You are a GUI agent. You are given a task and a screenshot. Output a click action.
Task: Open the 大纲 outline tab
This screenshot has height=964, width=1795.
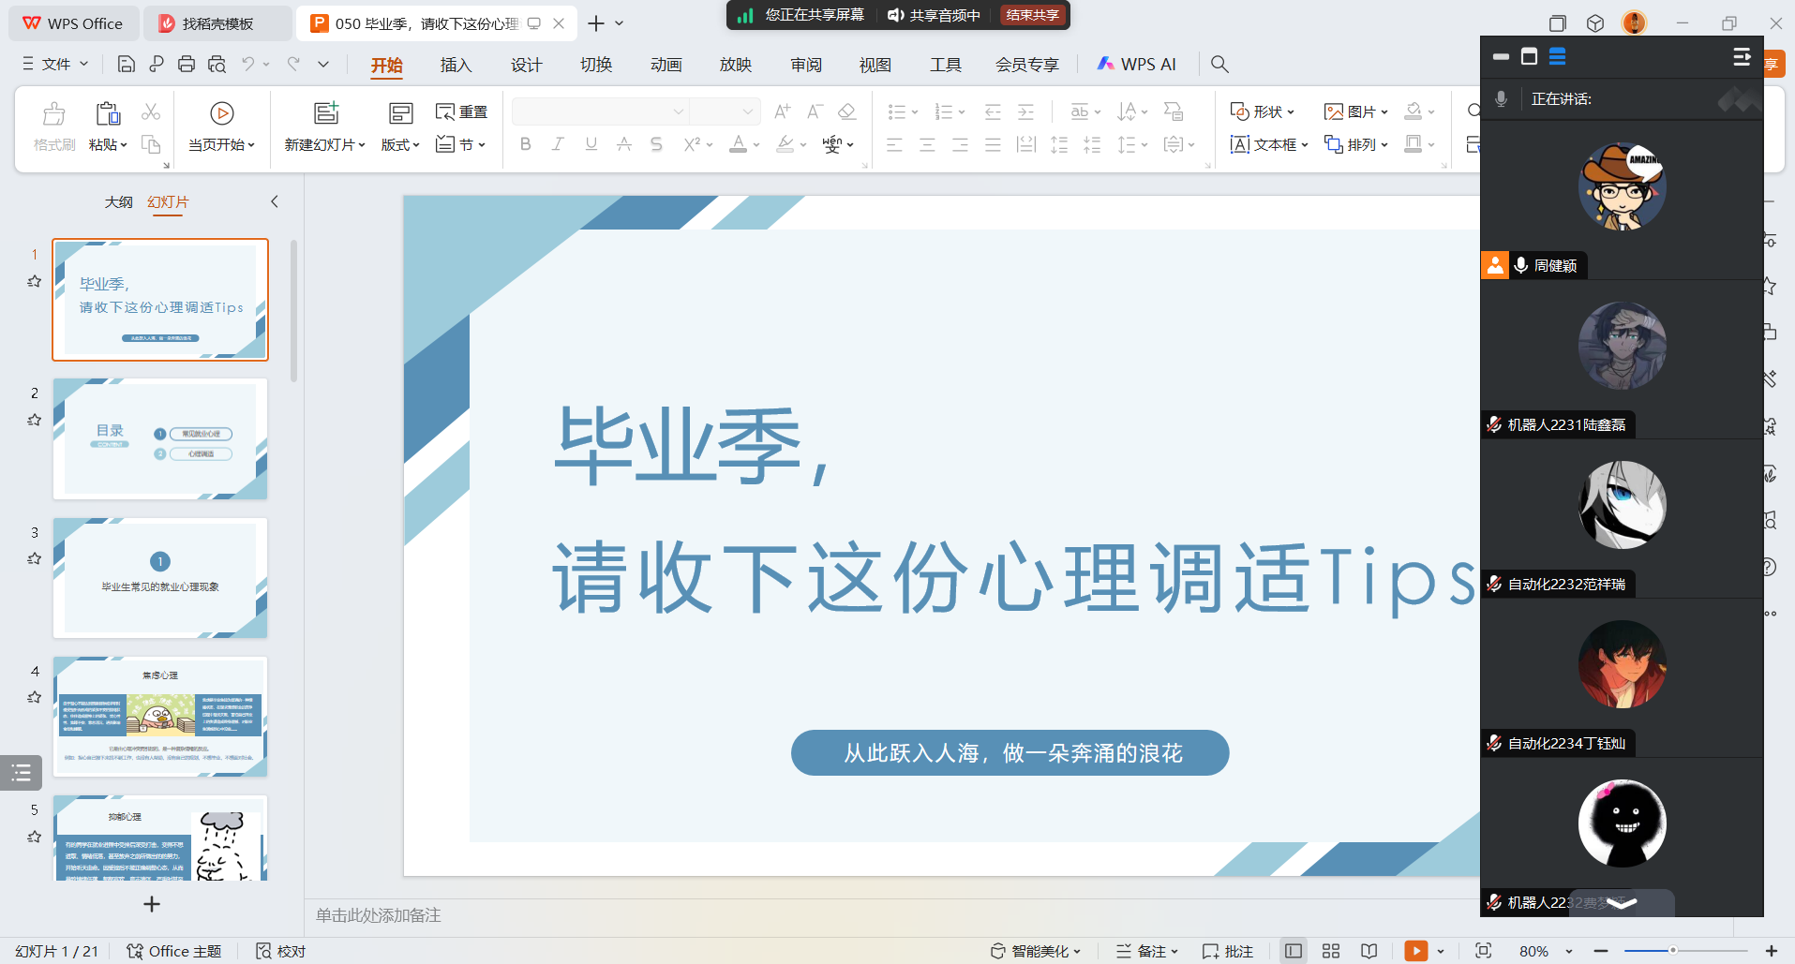pos(118,201)
